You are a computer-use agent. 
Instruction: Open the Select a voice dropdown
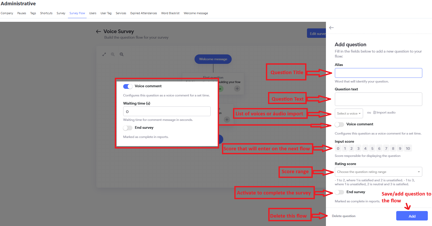pos(349,114)
